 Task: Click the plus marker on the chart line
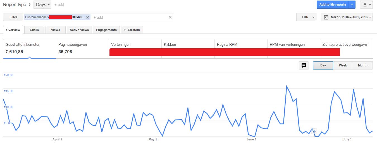click(314, 131)
